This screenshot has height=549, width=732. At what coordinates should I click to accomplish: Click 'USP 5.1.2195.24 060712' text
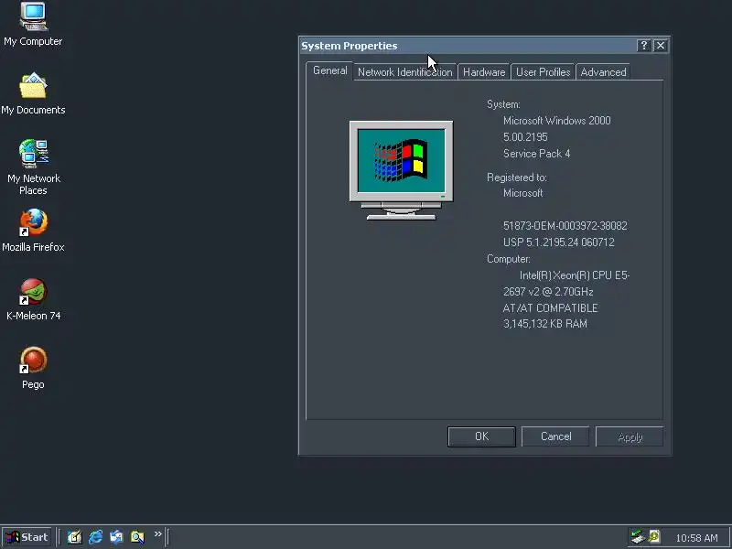[559, 242]
